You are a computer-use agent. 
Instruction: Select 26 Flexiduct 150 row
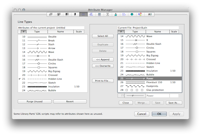[150, 82]
